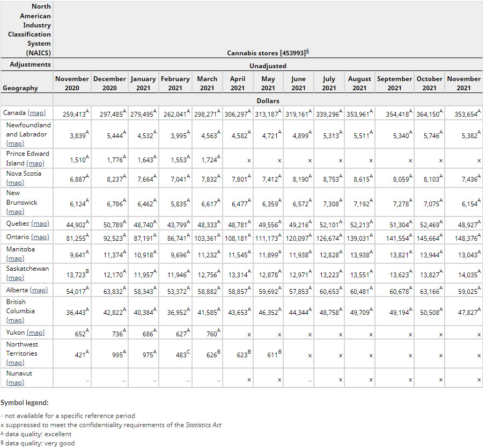This screenshot has width=486, height=447.
Task: Select the Geography column header
Action: (20, 88)
